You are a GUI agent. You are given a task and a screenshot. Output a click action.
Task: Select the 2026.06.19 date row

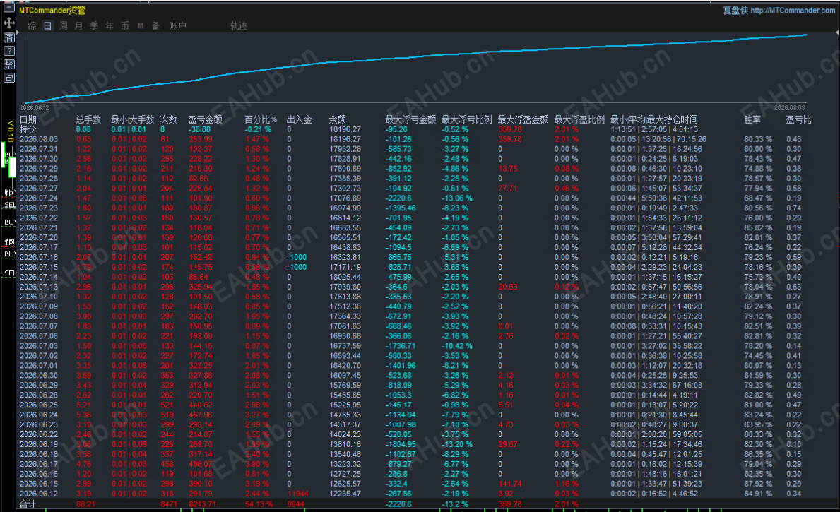39,444
